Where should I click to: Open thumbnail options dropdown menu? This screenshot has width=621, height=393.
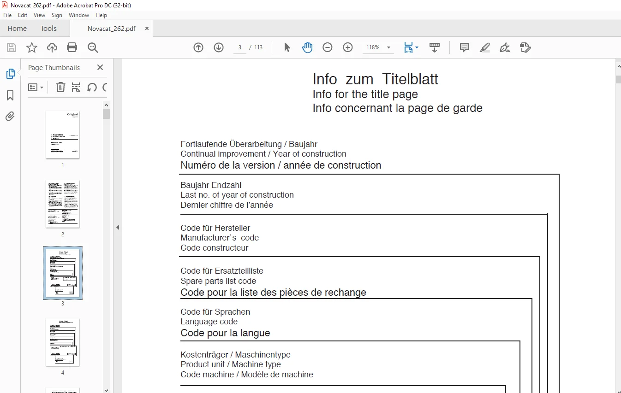(x=36, y=87)
